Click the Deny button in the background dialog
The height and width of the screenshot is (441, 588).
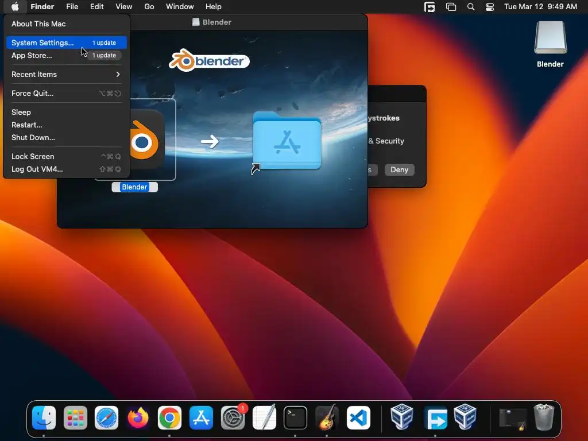point(400,169)
